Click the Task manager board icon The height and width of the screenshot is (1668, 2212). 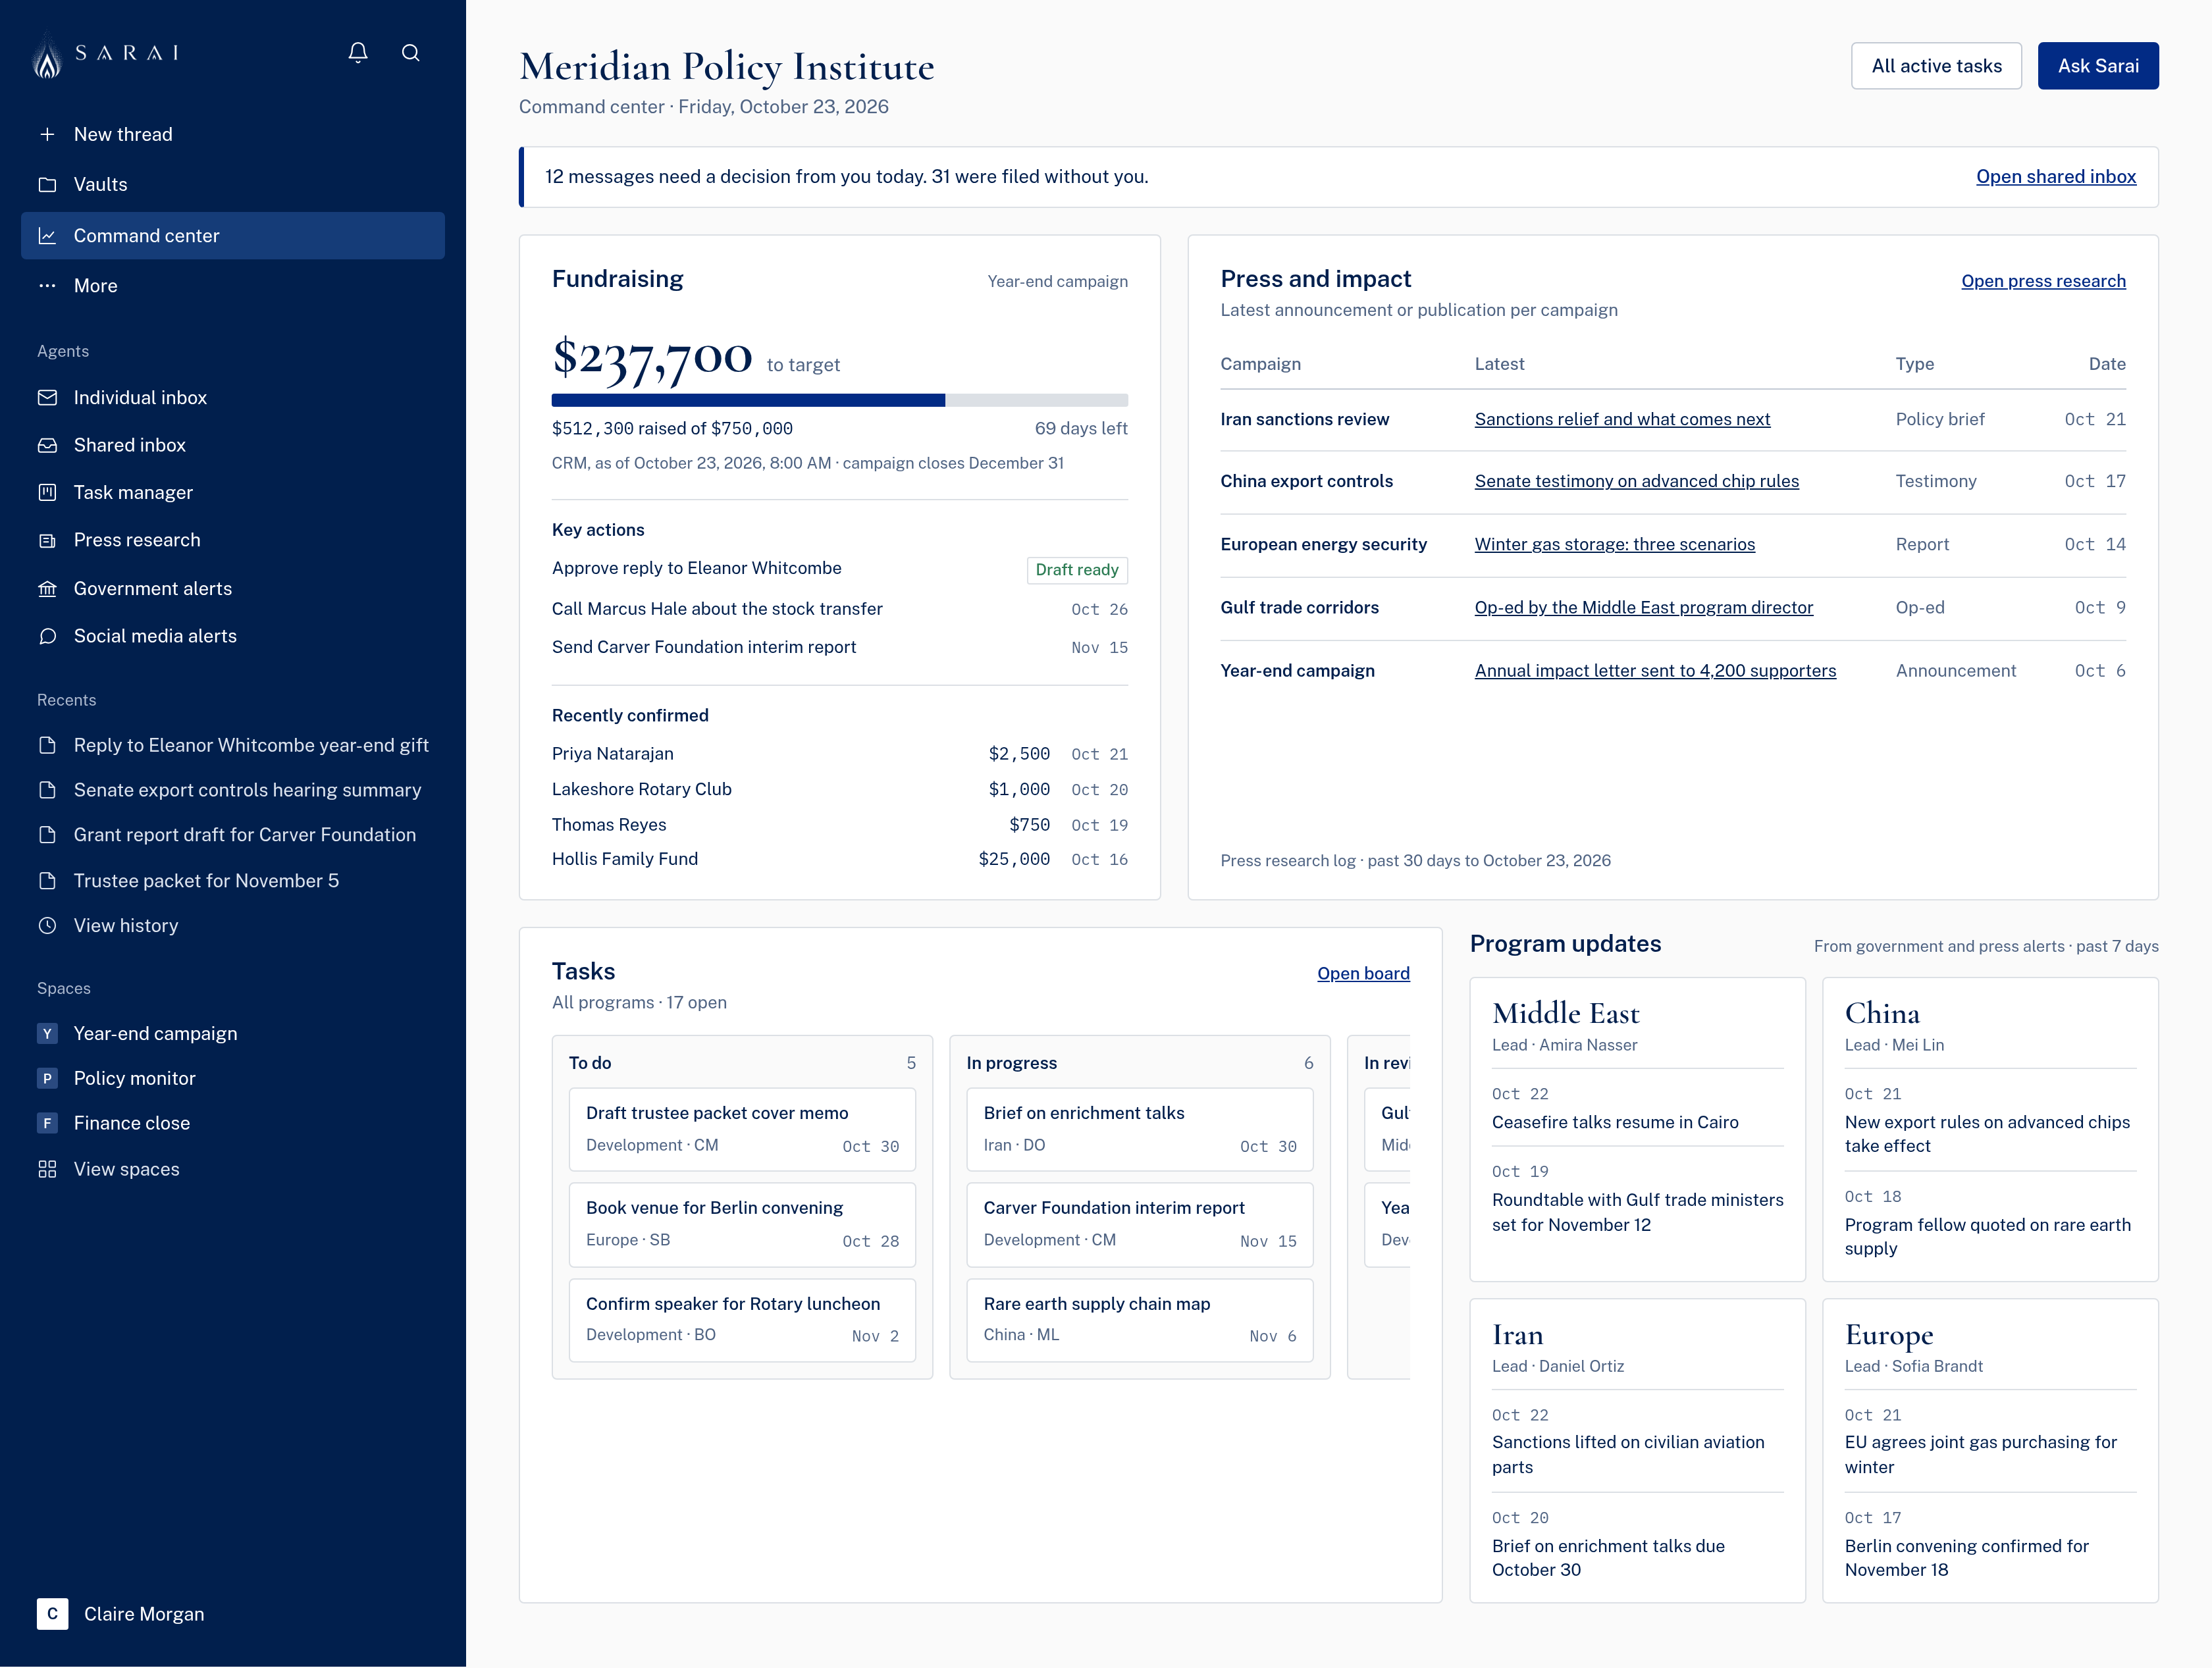coord(47,492)
